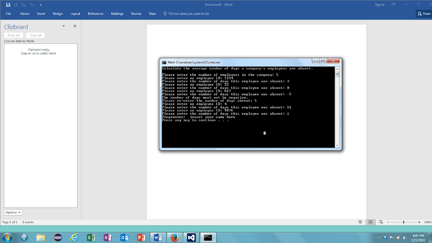Switch to Read Mode using status bar icon
The image size is (432, 243).
pyautogui.click(x=360, y=222)
